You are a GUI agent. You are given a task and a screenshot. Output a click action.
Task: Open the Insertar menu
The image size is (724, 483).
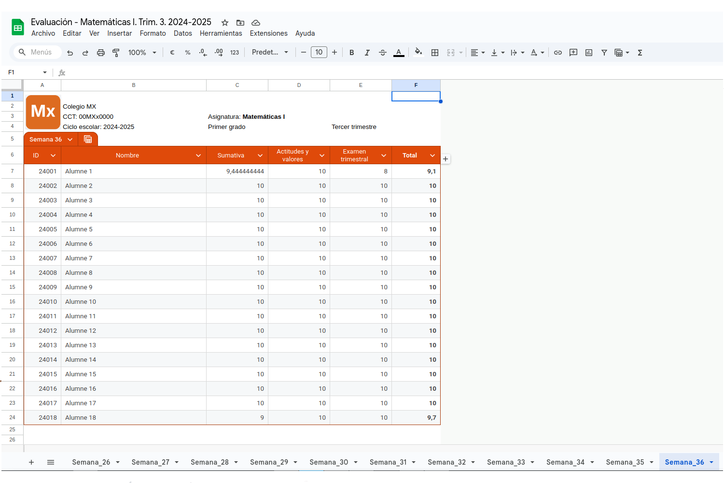120,33
